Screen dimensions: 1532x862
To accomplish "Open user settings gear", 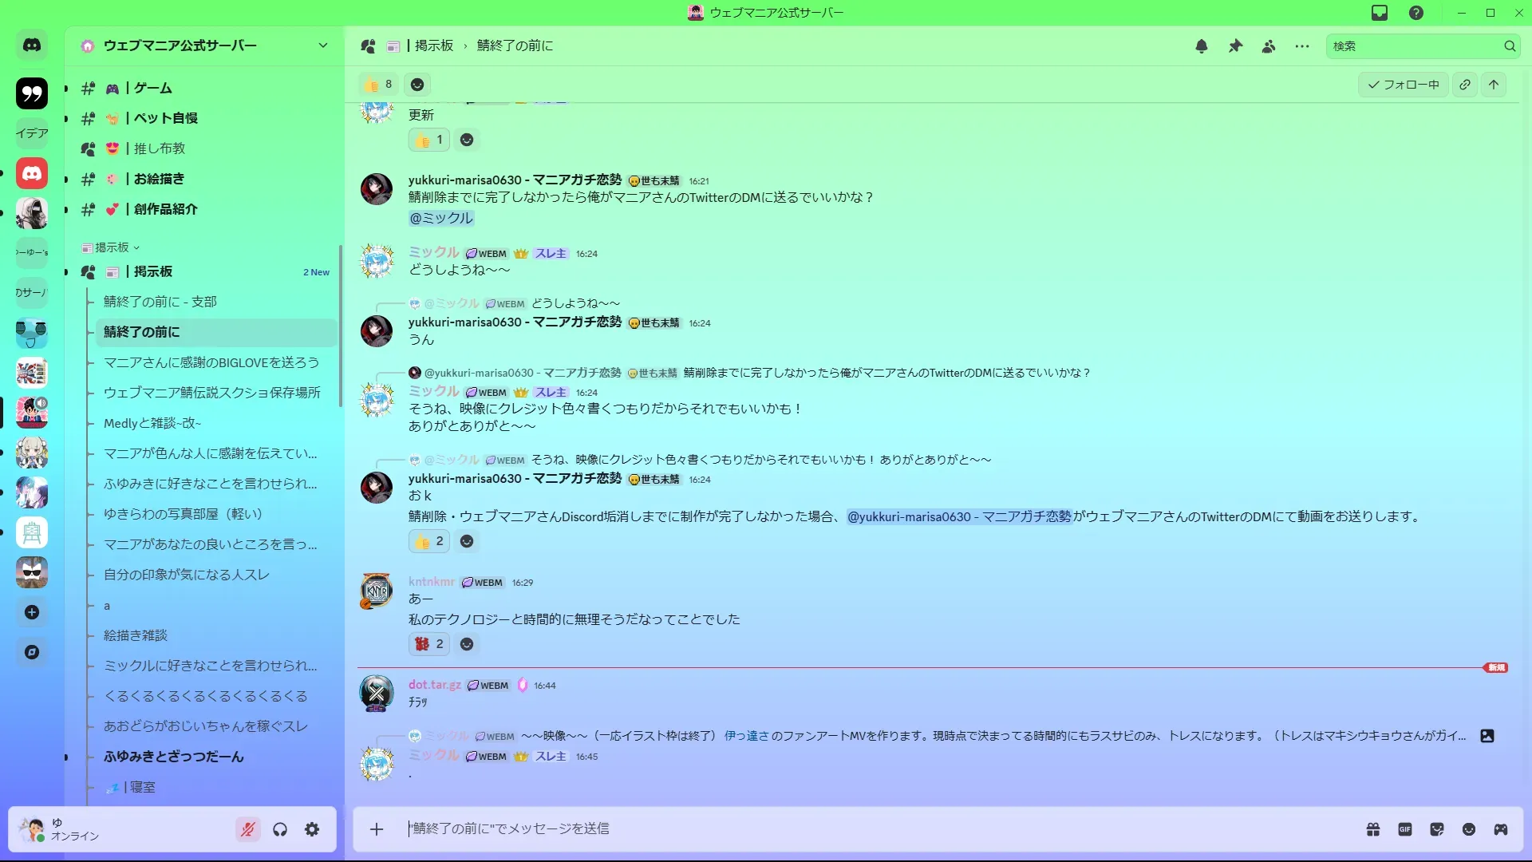I will (312, 829).
